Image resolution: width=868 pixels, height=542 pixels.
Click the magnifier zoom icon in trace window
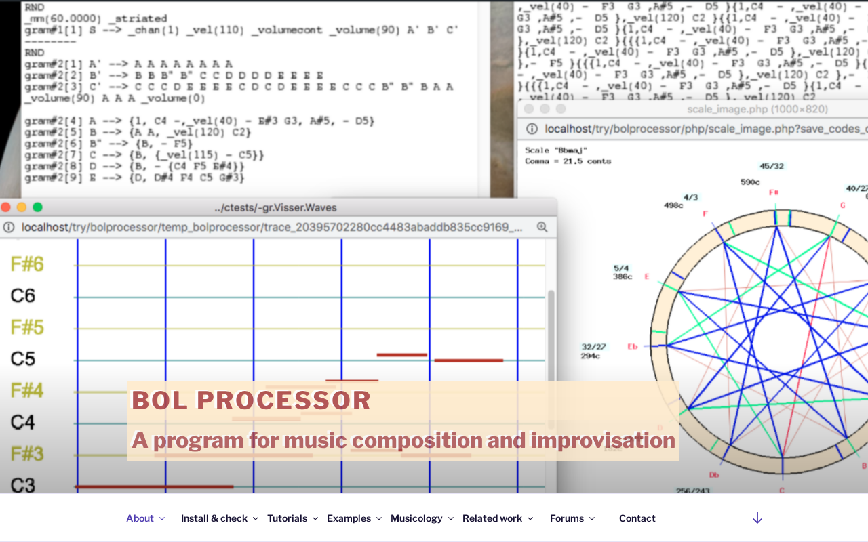542,228
